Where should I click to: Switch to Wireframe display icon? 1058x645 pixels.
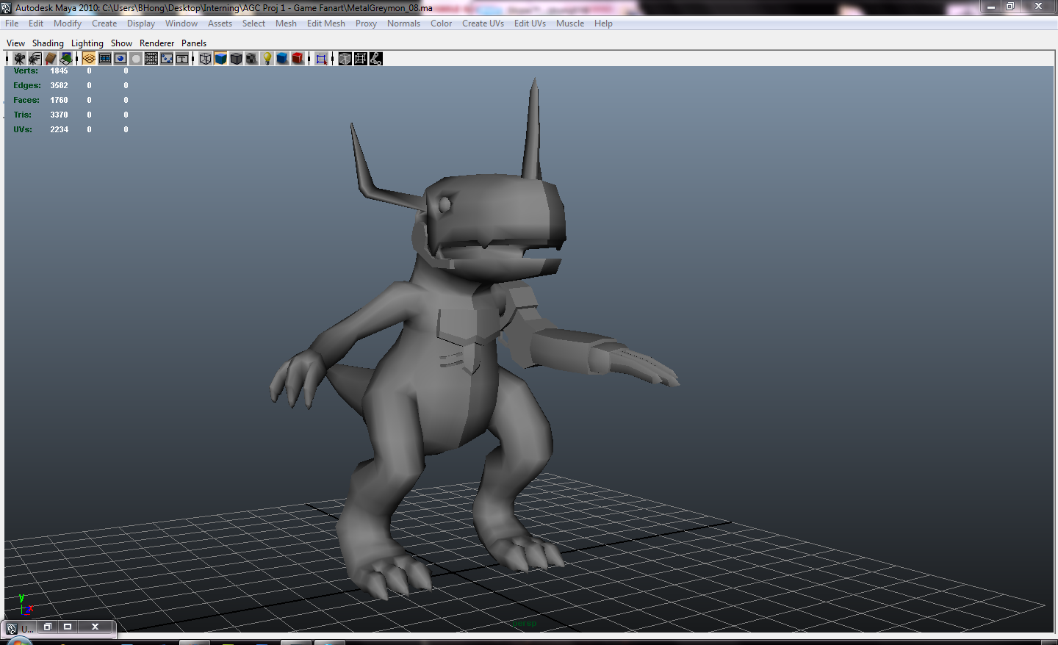205,59
